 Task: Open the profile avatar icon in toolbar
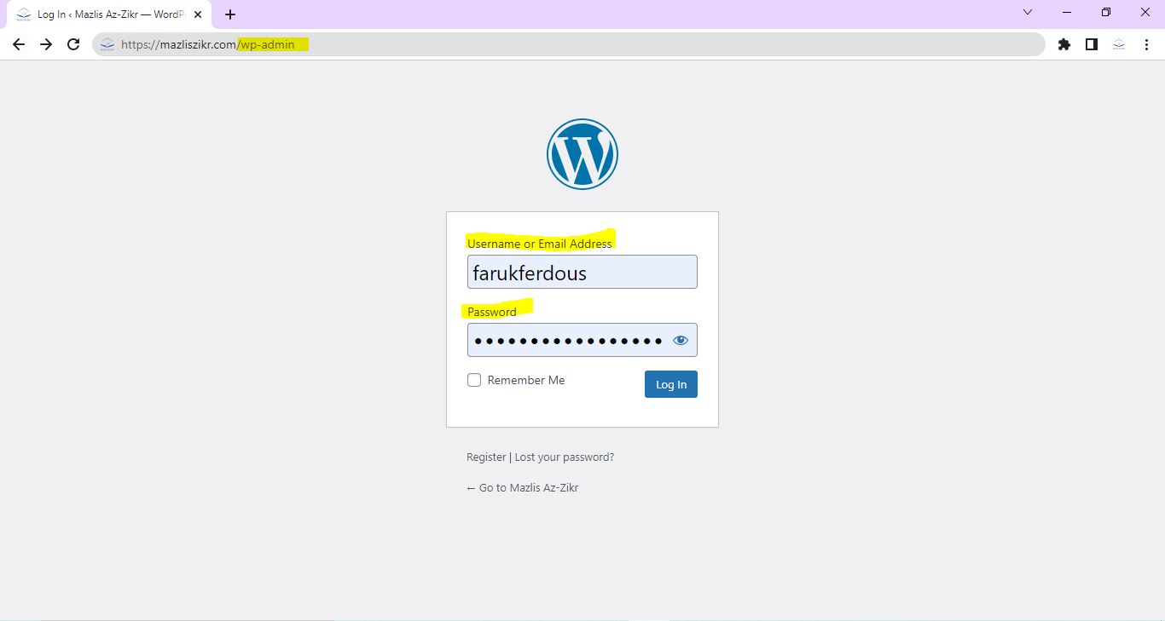pyautogui.click(x=1119, y=44)
